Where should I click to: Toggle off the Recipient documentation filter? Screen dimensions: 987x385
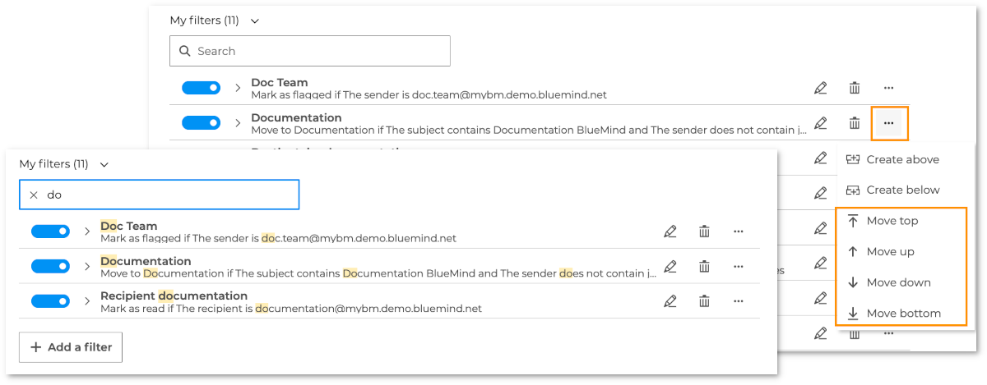(50, 301)
